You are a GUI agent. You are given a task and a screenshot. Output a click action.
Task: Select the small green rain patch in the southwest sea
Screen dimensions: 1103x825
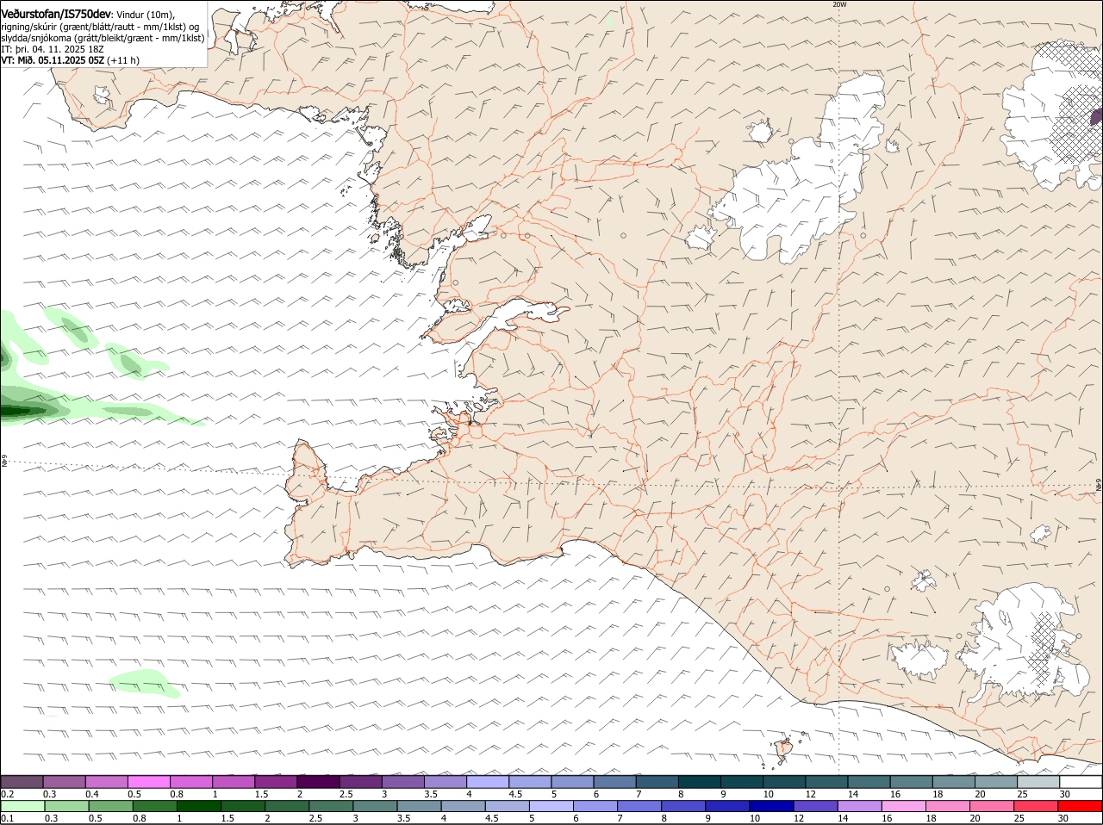tap(144, 683)
